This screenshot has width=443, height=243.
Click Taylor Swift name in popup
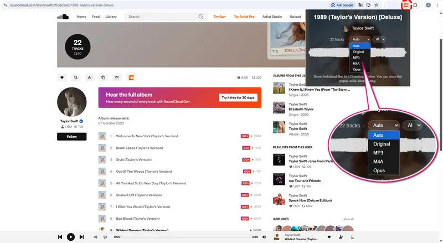pyautogui.click(x=363, y=28)
